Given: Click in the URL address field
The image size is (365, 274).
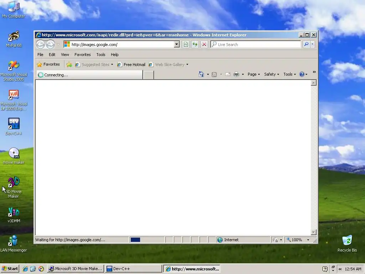Looking at the screenshot, I should (122, 44).
